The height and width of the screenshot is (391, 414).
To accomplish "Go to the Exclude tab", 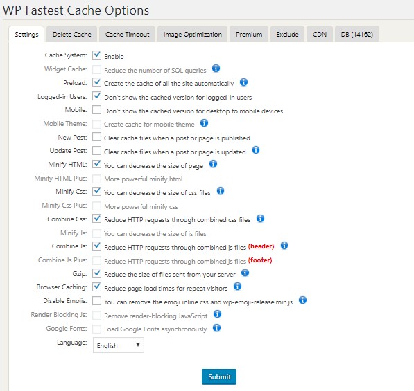I will click(287, 34).
